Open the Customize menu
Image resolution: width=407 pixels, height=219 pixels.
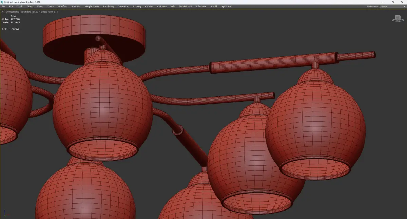pos(123,6)
